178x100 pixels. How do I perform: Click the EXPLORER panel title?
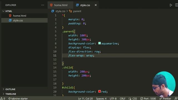(11, 5)
